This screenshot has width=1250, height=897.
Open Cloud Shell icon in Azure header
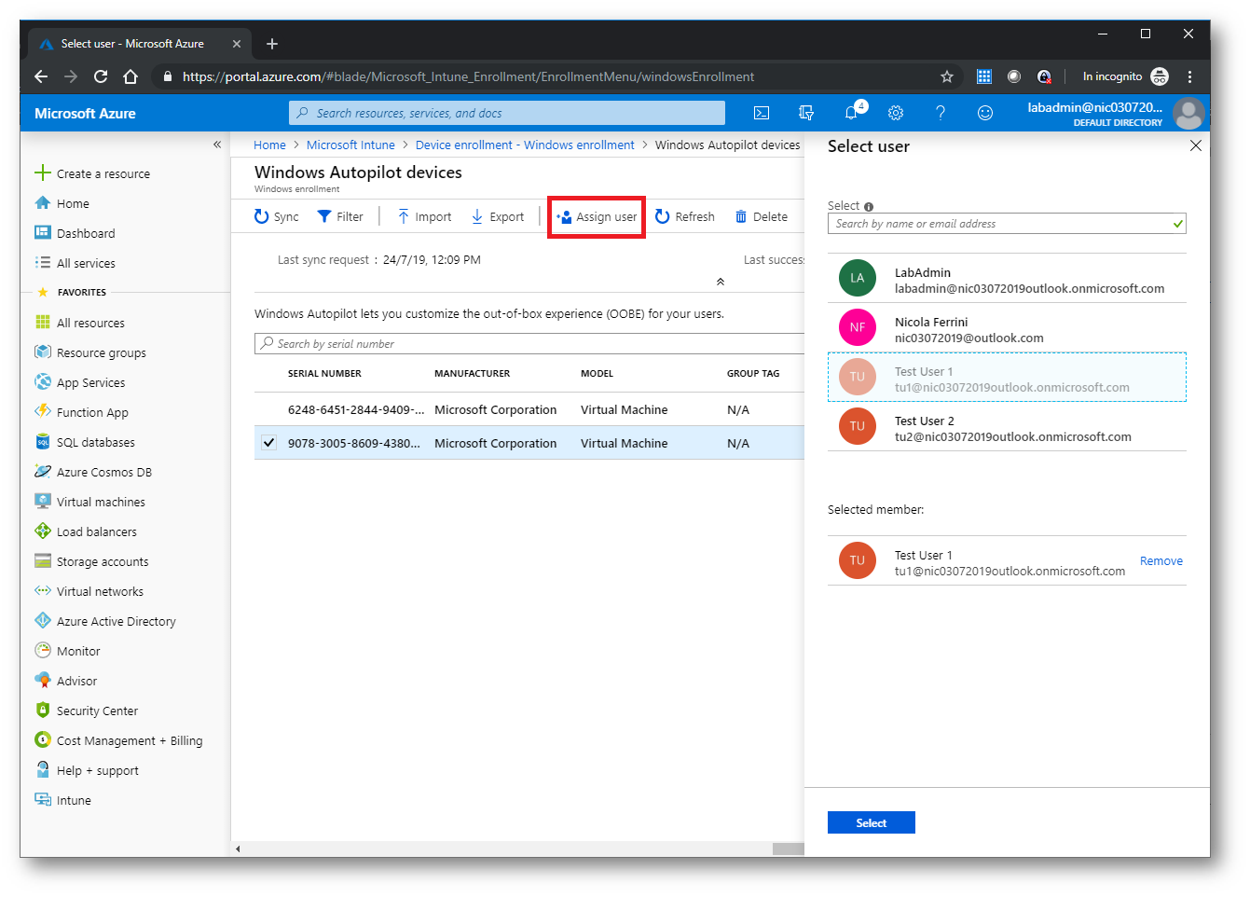click(762, 113)
